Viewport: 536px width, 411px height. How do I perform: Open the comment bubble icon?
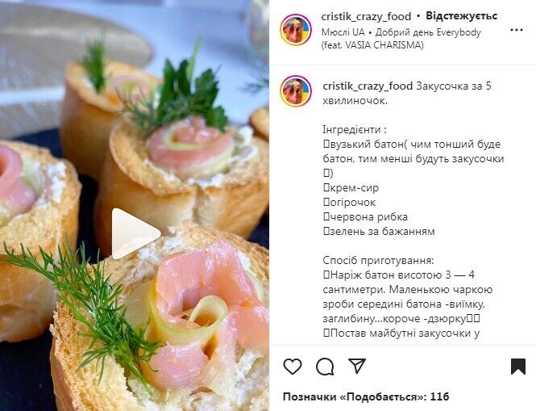(325, 367)
